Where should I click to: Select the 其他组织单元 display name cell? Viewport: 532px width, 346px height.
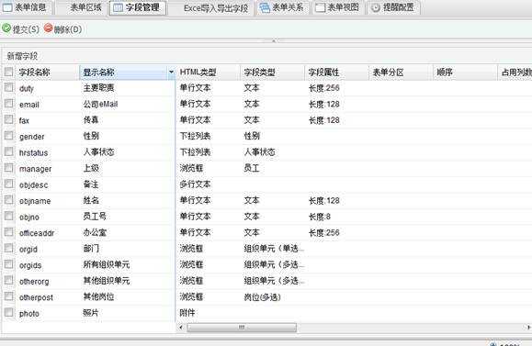[107, 281]
